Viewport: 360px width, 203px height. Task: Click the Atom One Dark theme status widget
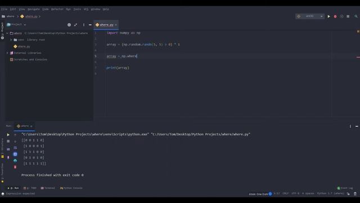tap(260, 194)
